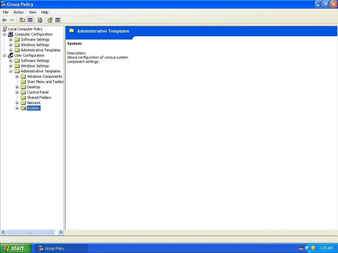Screen dimensions: 338x253
Task: Collapse the Computer Configuration node
Action: (4, 34)
